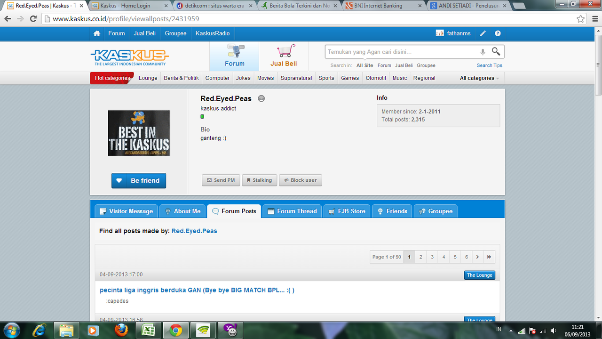Open the FJB Store tab
This screenshot has height=339, width=602.
coord(347,211)
